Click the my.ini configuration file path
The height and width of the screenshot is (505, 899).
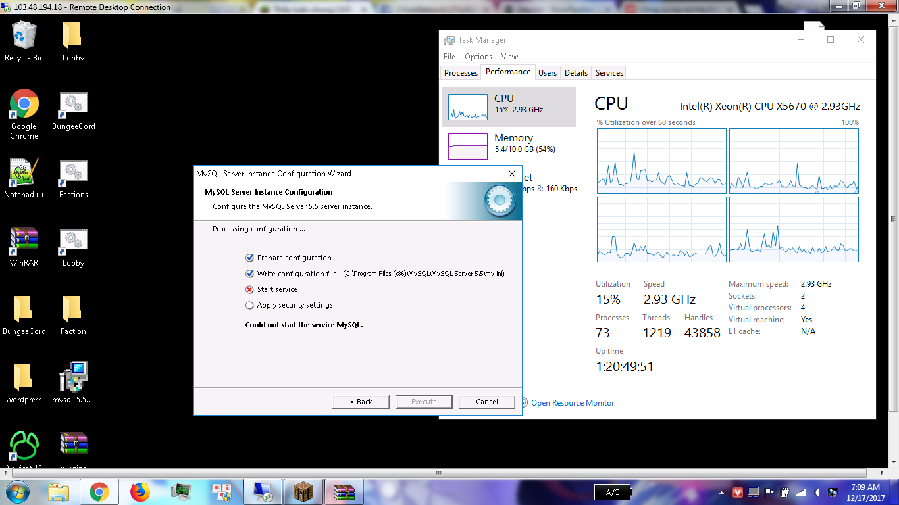click(x=424, y=274)
